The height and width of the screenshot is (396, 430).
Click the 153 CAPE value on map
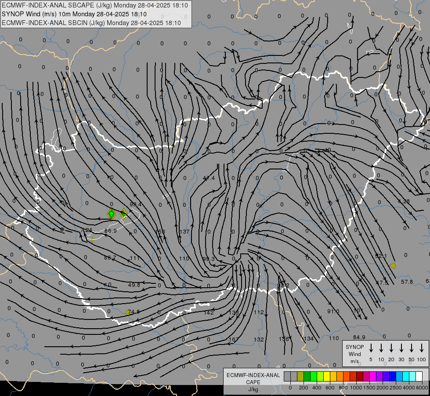[x=160, y=231]
